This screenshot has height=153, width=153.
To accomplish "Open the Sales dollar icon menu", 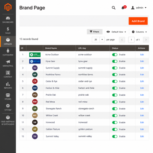I will tap(8, 29).
